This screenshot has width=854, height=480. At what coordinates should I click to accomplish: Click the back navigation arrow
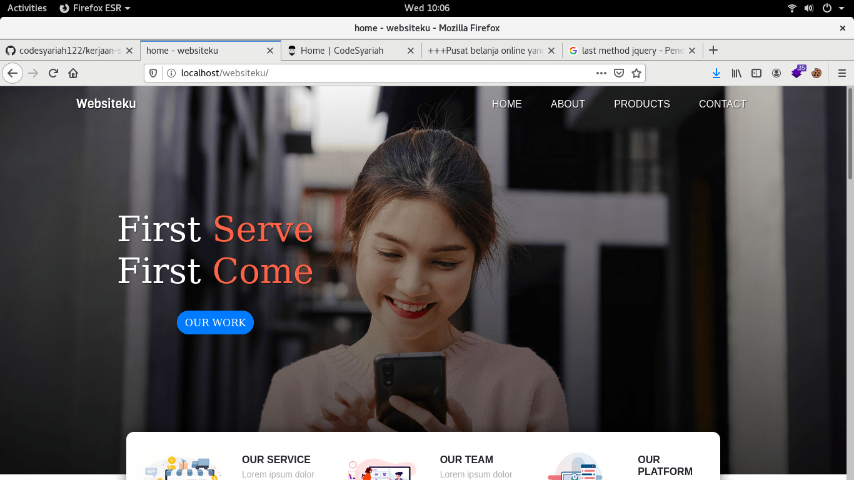coord(13,73)
